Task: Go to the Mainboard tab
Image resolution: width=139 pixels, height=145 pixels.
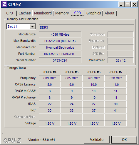Action: tap(43, 13)
